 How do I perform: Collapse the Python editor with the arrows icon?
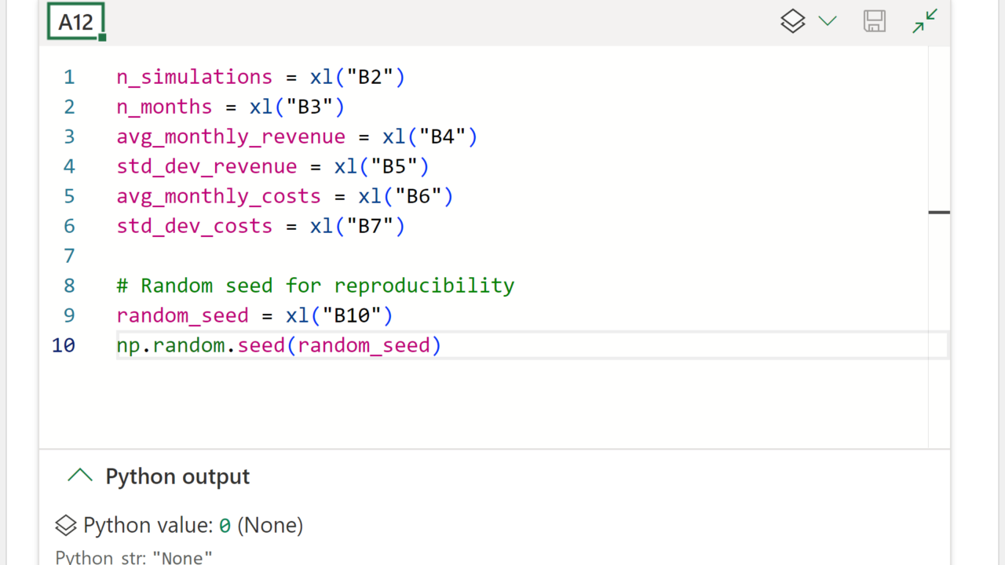(x=925, y=21)
